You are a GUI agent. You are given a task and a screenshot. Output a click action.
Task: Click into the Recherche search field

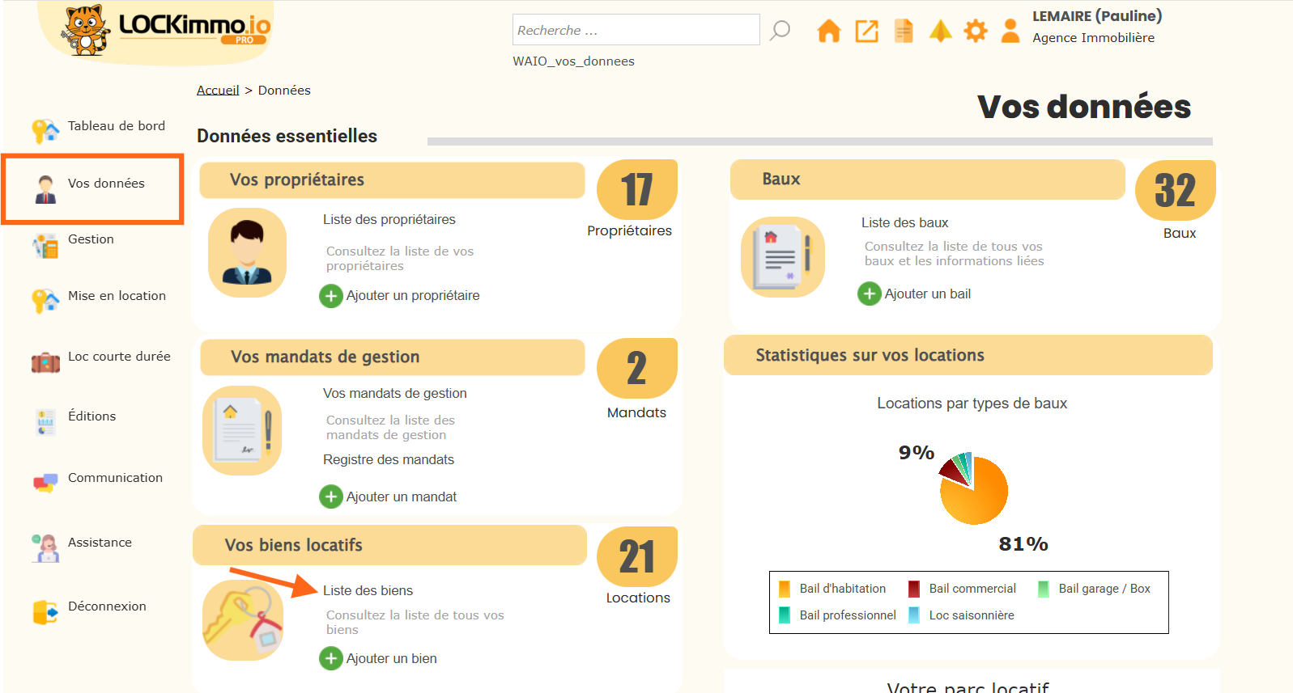636,31
